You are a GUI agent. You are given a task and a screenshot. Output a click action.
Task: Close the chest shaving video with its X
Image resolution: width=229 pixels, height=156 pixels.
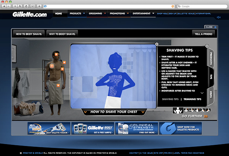[x=157, y=44]
